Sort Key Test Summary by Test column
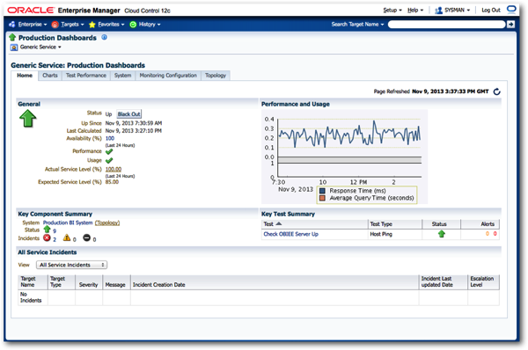Screen dimensions: 528x350 268,224
